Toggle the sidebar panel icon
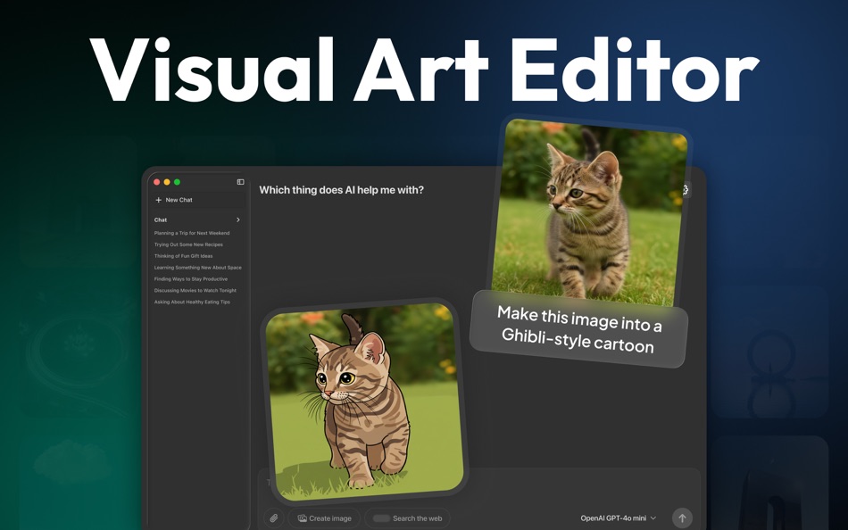Screen dimensions: 848x530 [241, 182]
